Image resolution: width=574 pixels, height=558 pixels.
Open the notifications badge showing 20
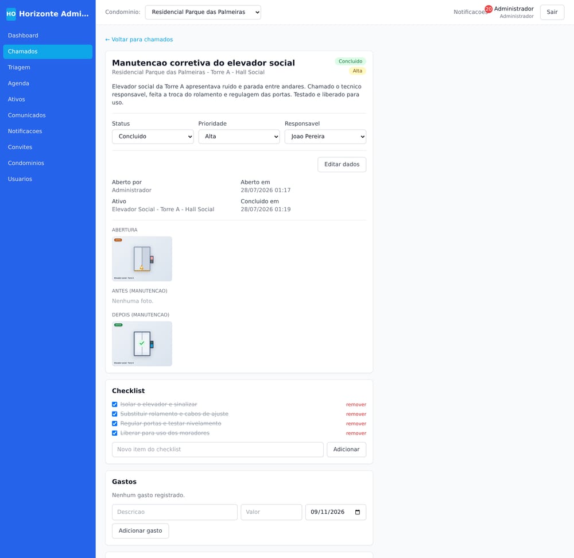[x=488, y=9]
